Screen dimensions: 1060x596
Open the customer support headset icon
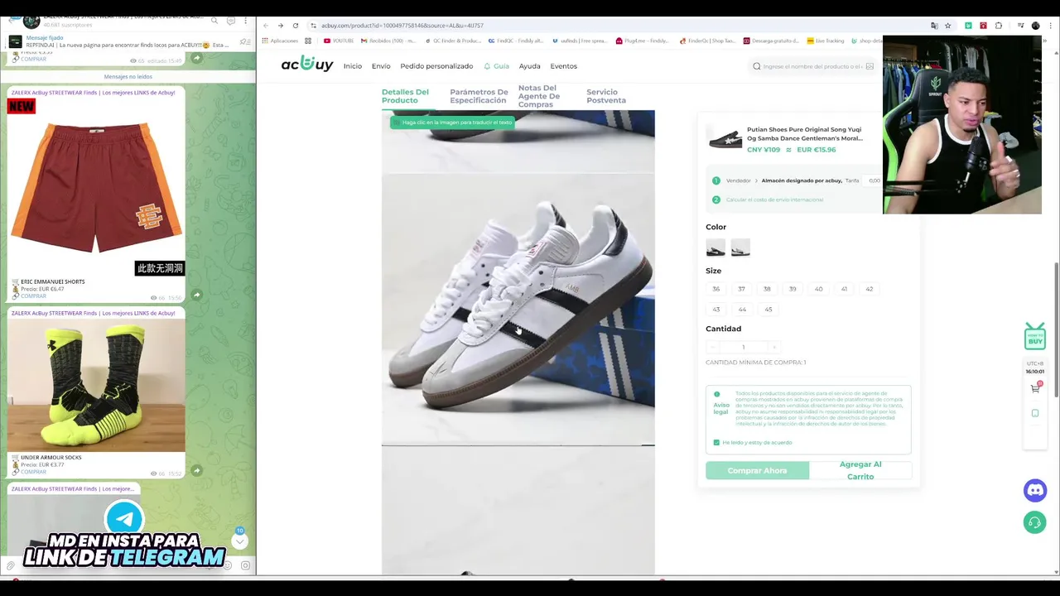[x=1035, y=523]
